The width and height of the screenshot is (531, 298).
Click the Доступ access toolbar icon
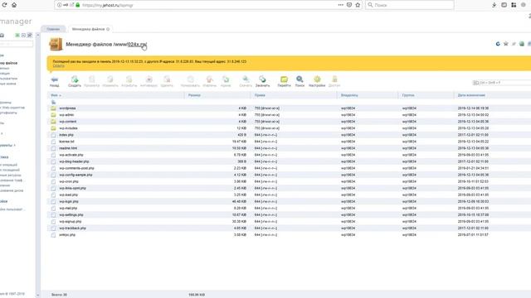[x=334, y=79]
